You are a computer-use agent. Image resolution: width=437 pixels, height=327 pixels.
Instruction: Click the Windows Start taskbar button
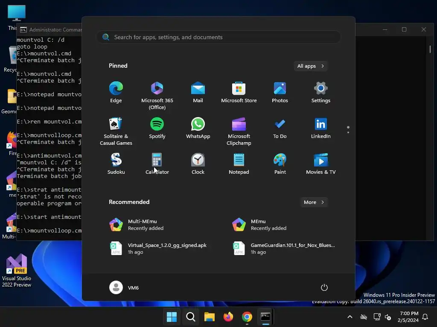click(x=172, y=317)
